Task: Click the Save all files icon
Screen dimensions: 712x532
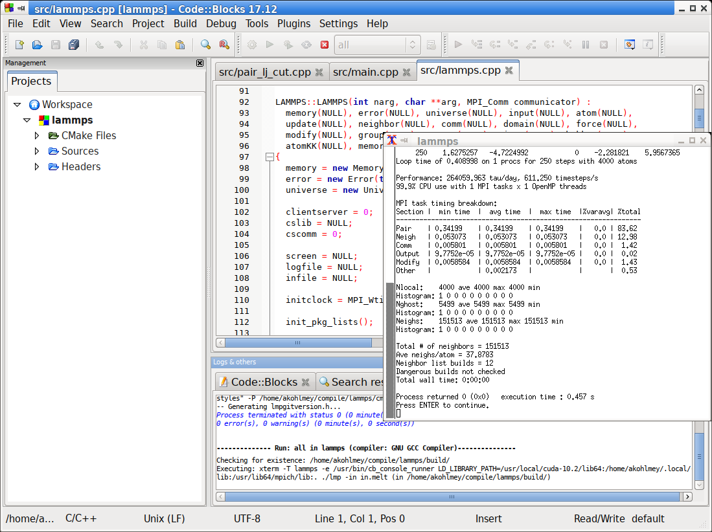Action: click(x=73, y=44)
